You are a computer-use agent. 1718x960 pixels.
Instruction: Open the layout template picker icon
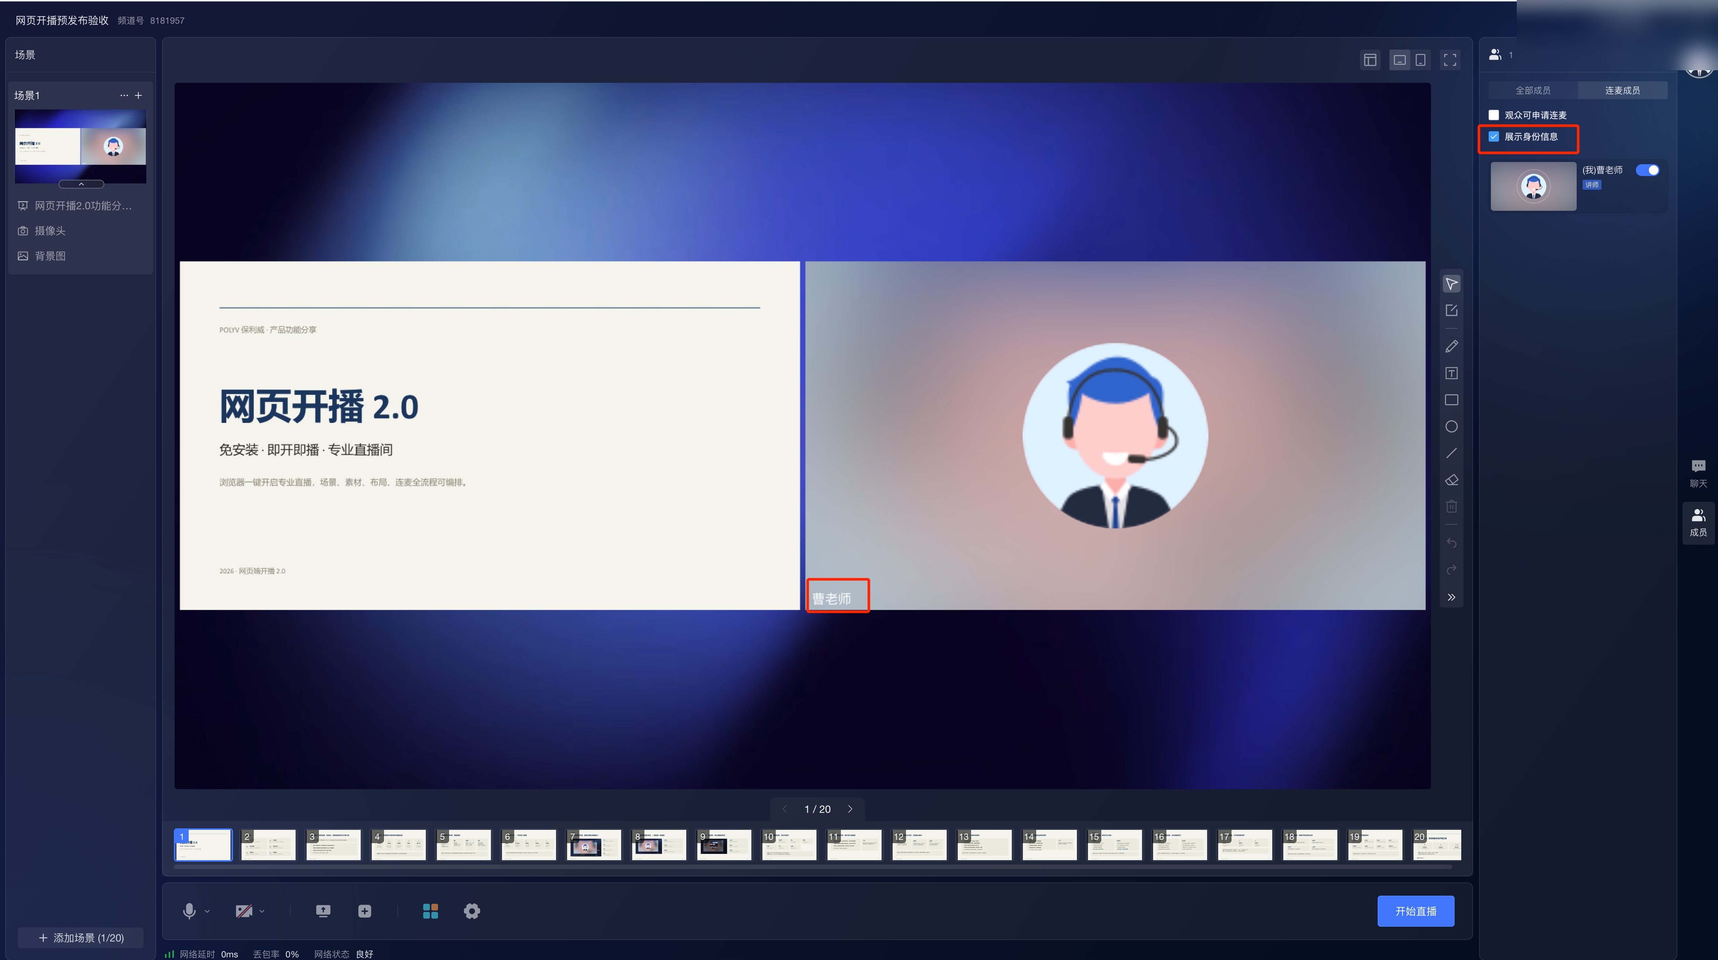click(x=1370, y=60)
